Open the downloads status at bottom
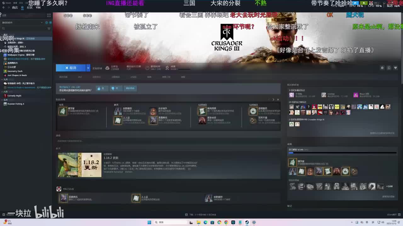 pos(201,215)
